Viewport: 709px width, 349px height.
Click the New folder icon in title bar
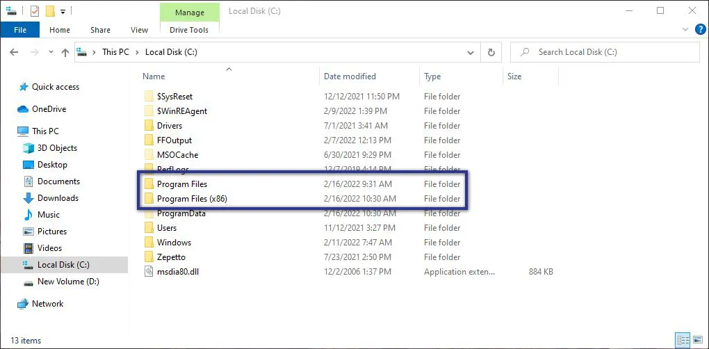point(50,10)
